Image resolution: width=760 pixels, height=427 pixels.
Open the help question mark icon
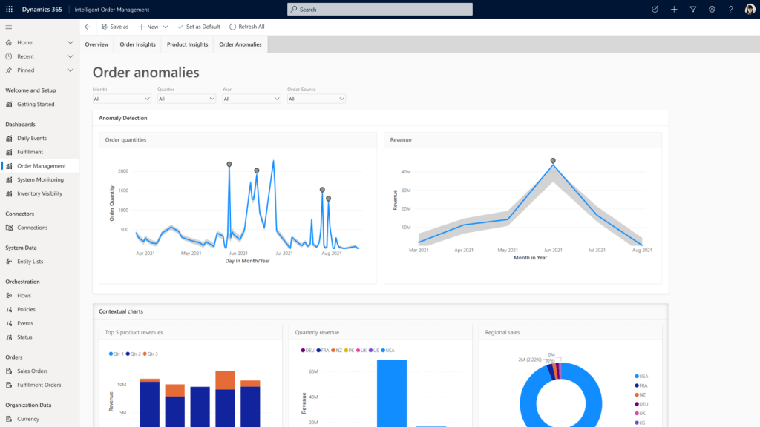click(732, 10)
